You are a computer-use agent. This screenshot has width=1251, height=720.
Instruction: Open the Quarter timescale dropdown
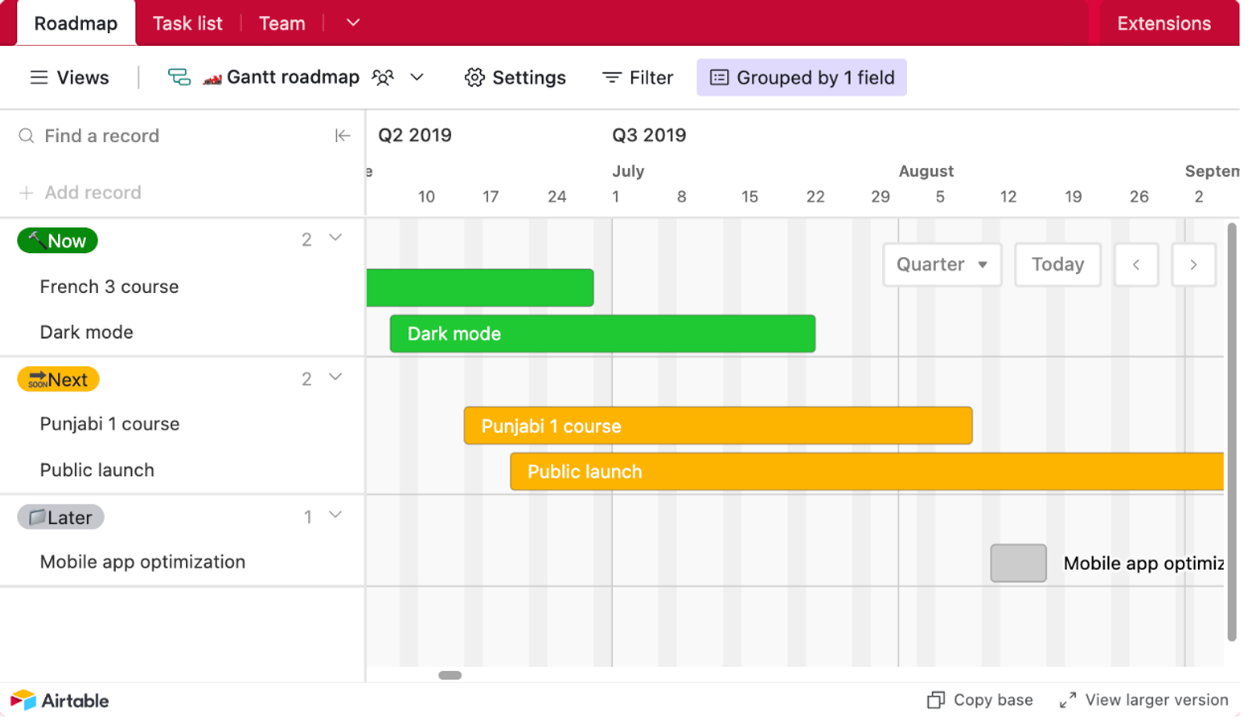click(x=942, y=265)
